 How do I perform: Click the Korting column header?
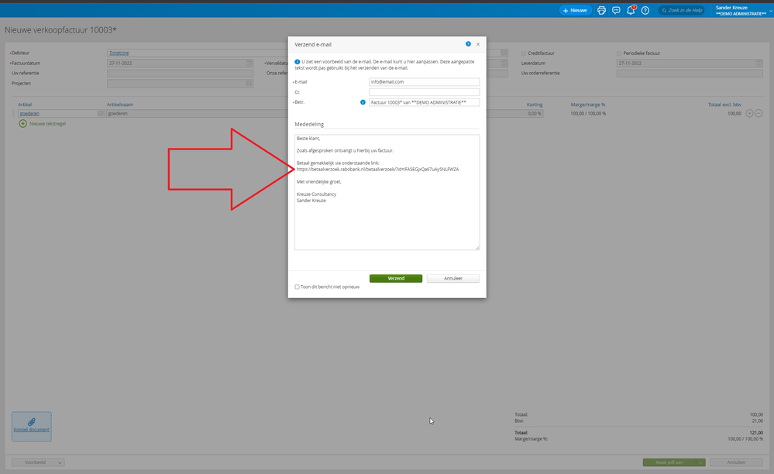click(x=535, y=105)
